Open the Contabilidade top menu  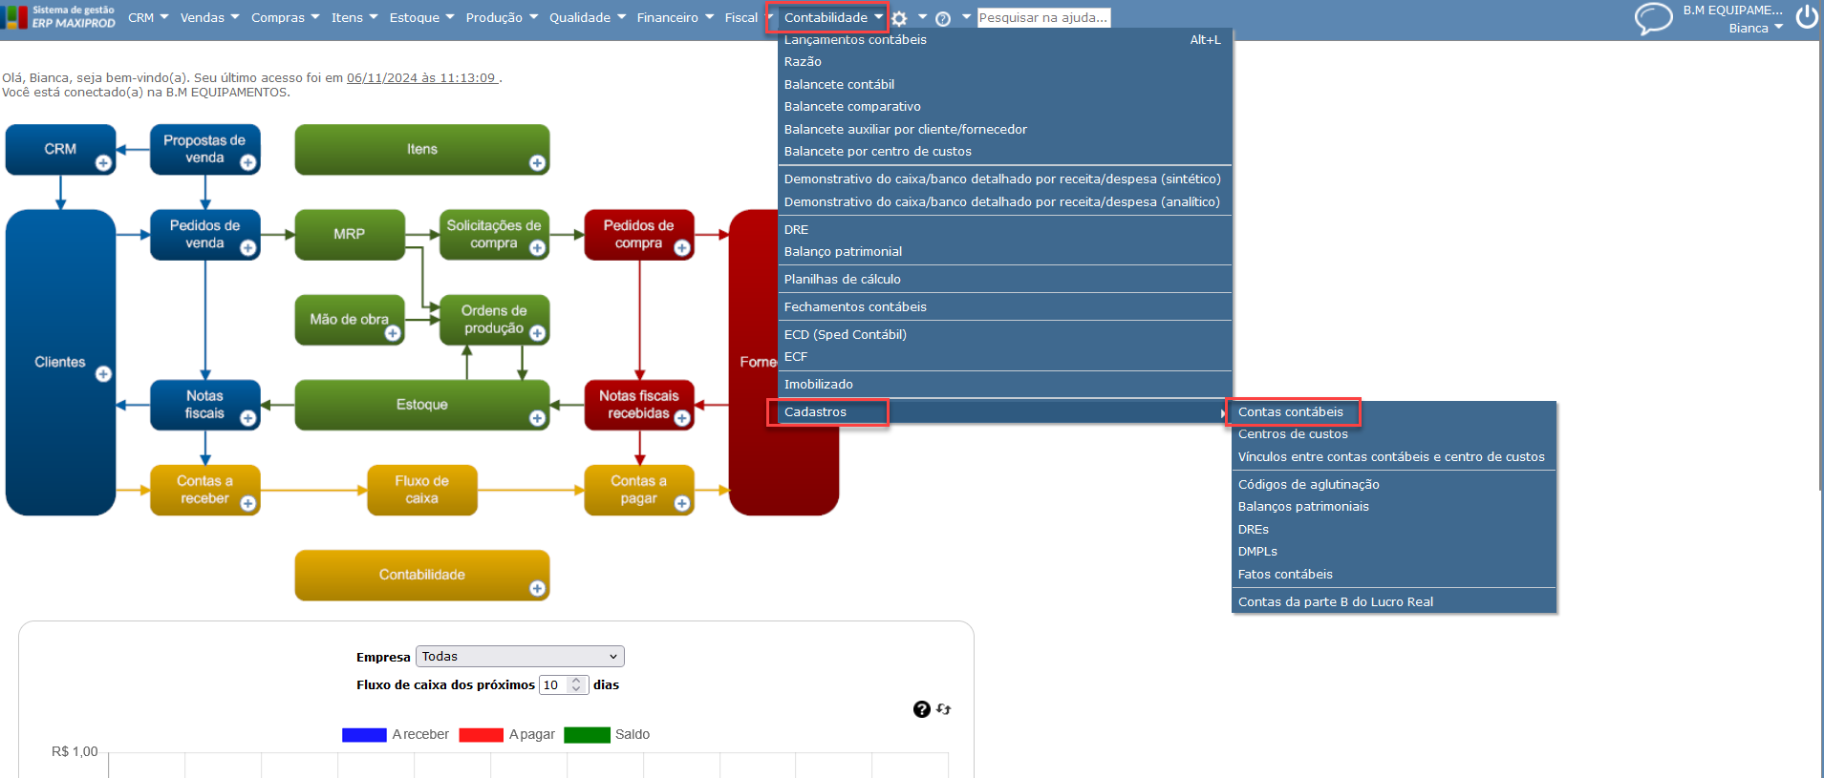tap(833, 17)
